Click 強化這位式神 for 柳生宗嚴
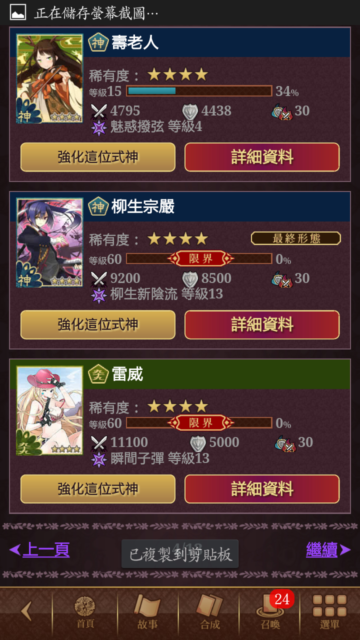Image resolution: width=360 pixels, height=640 pixels. click(98, 324)
